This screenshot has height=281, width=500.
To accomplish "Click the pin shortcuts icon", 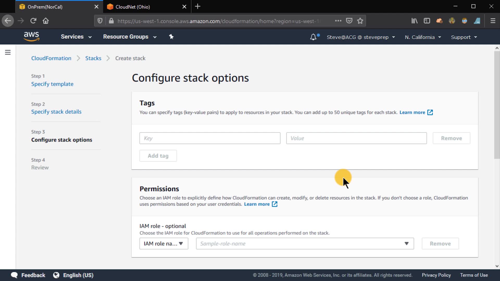I will (171, 37).
